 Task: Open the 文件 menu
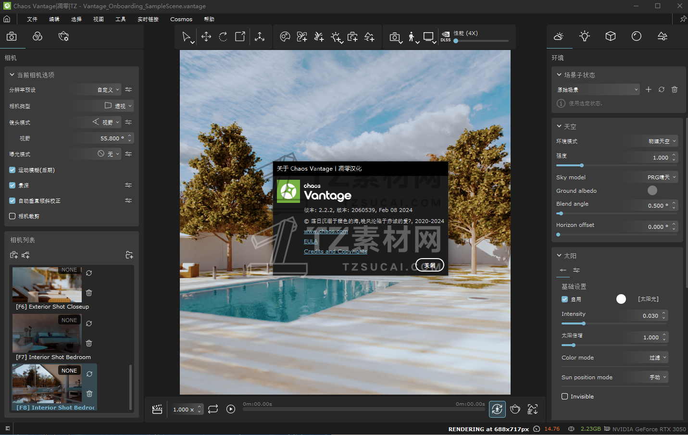coord(32,19)
